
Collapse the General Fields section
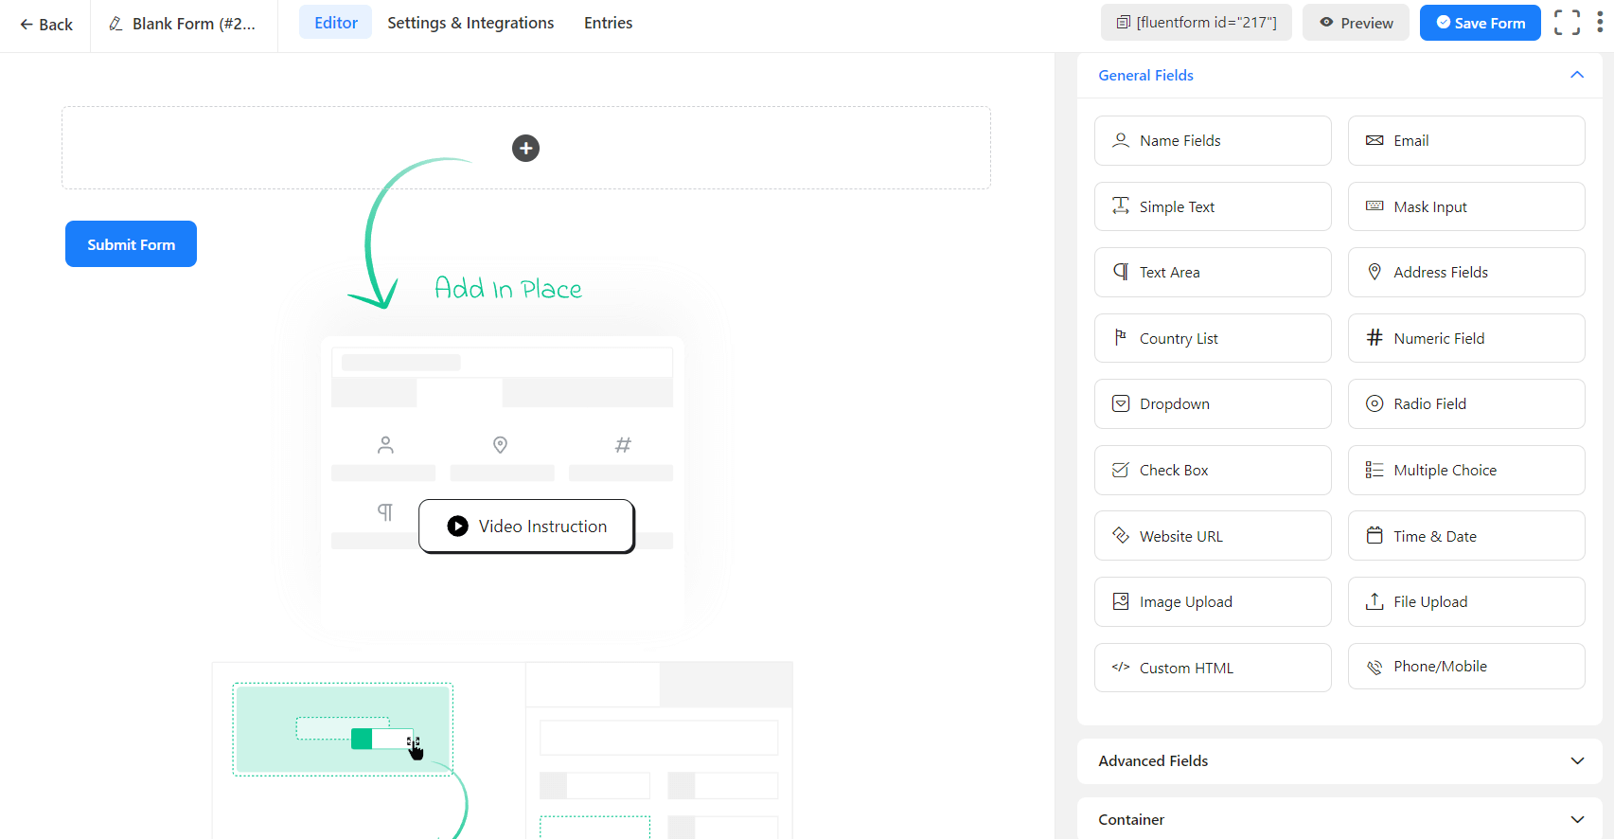(x=1576, y=75)
